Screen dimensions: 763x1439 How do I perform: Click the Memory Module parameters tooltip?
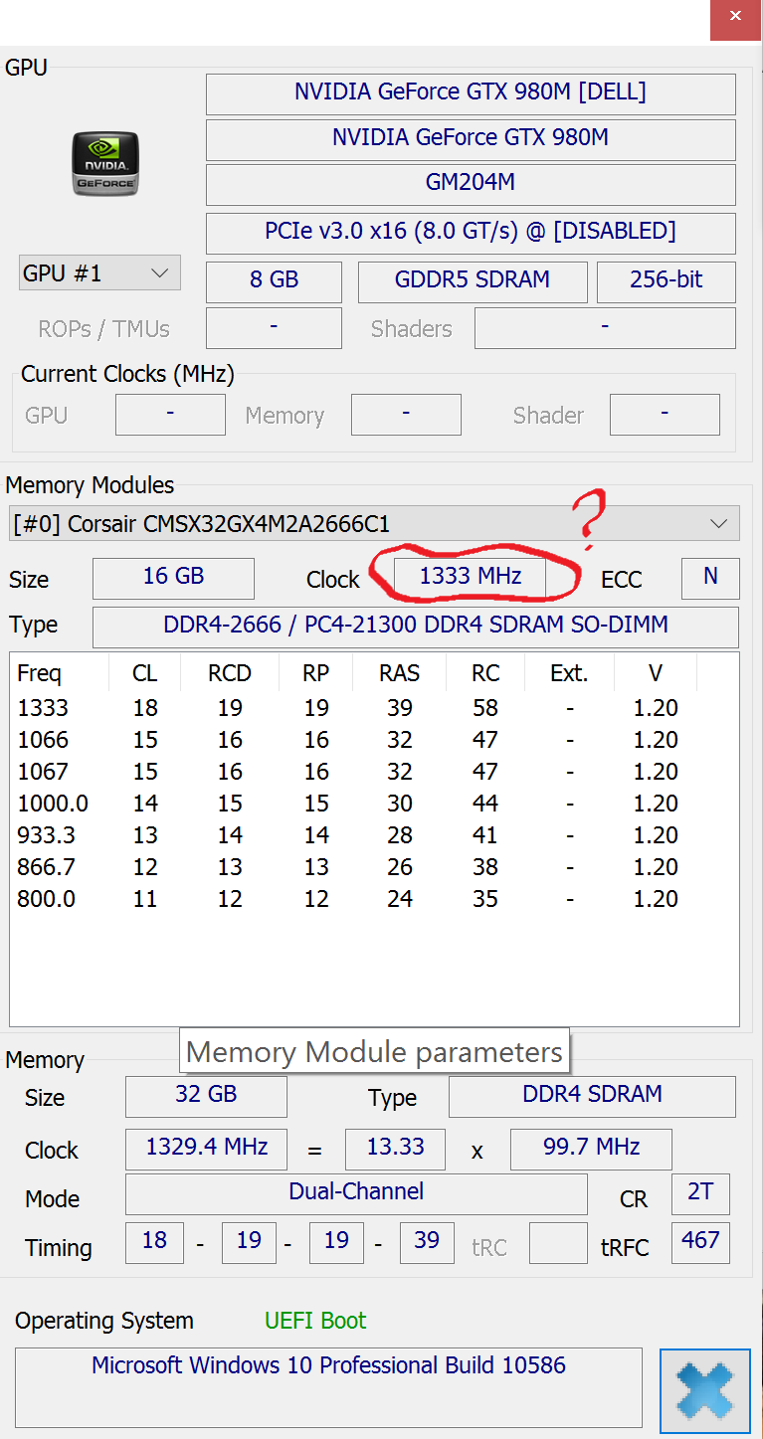click(x=374, y=1052)
